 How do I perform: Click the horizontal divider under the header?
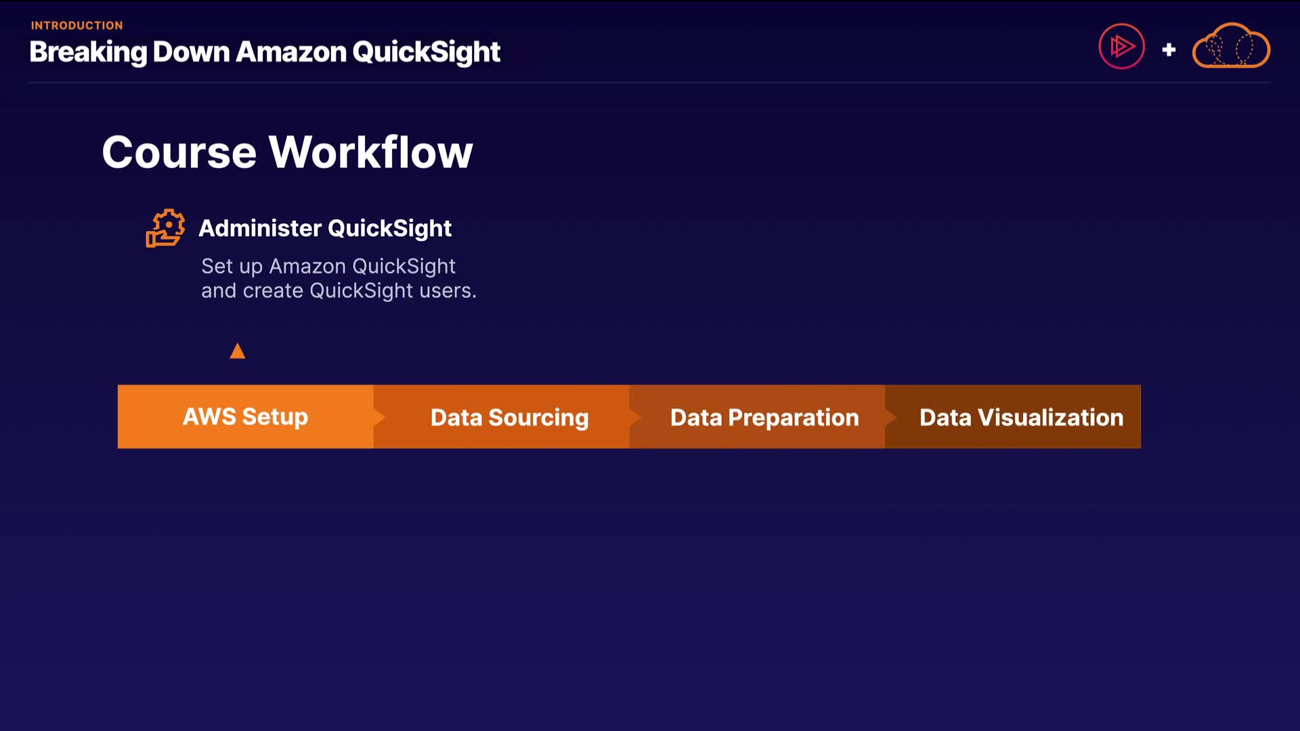click(x=650, y=83)
